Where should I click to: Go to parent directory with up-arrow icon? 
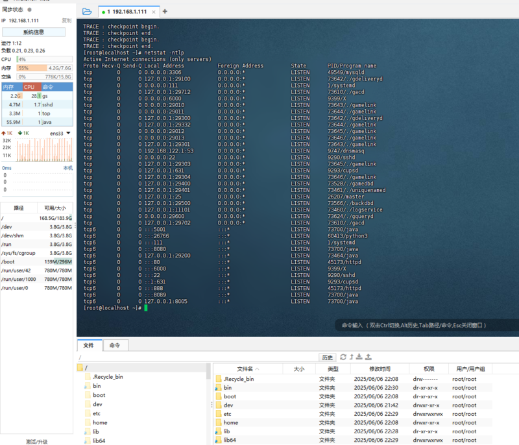352,357
